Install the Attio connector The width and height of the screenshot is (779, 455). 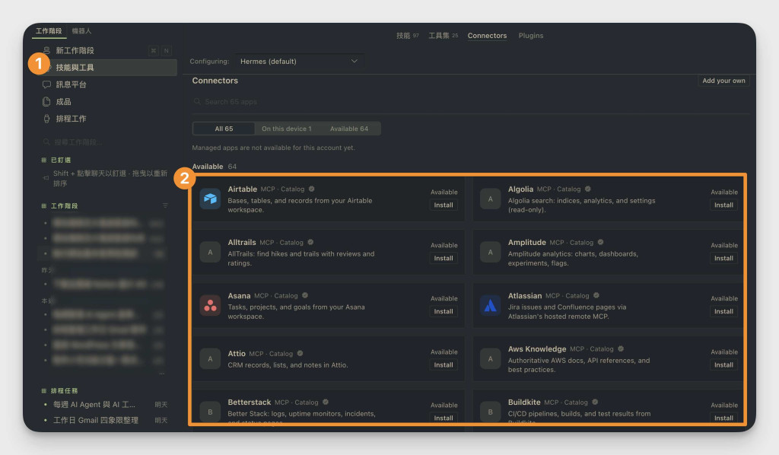(444, 364)
